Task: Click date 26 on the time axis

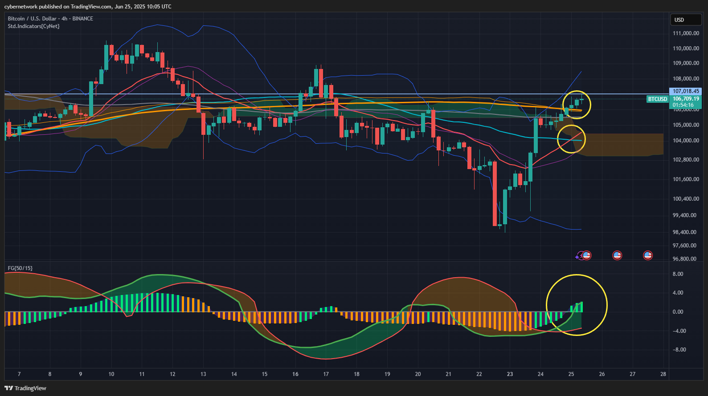Action: (602, 374)
